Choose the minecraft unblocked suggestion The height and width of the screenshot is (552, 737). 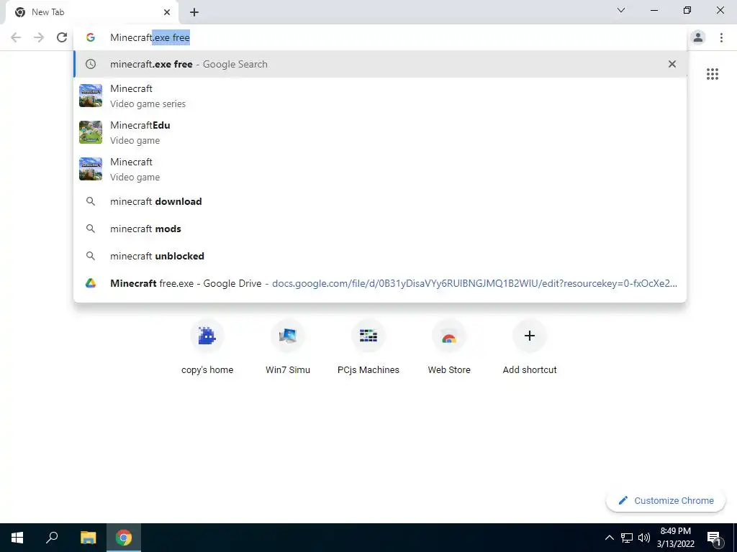pyautogui.click(x=380, y=256)
